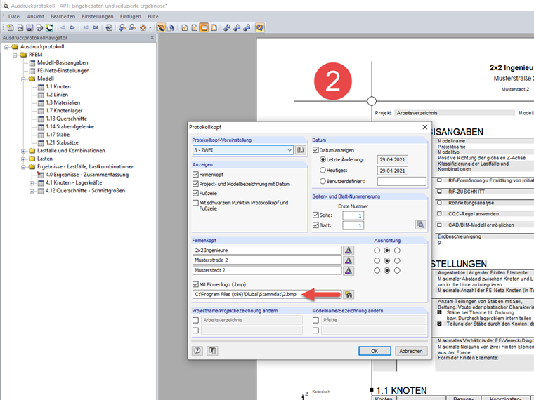The image size is (534, 400).
Task: Align Musterstadt 2 line to right
Action: (397, 271)
